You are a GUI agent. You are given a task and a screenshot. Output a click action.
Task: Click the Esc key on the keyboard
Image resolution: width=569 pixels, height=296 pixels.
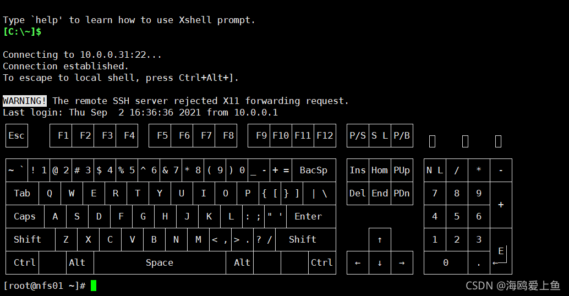tap(17, 136)
